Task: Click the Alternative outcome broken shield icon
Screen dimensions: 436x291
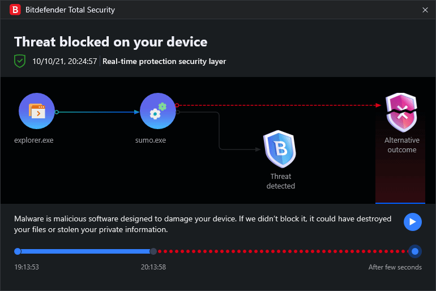Action: pos(401,113)
